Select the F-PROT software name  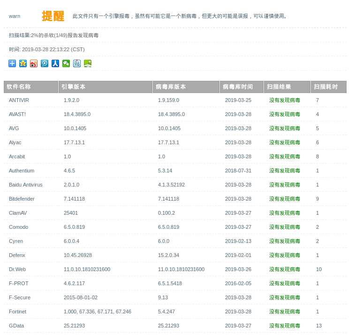click(19, 283)
